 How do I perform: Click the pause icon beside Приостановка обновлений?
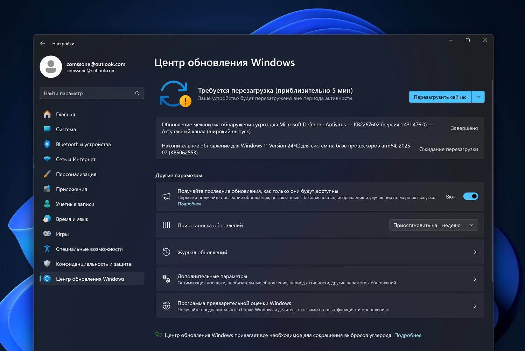pos(167,225)
